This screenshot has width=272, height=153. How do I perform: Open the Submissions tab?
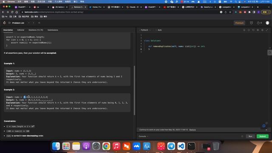coord(53,30)
